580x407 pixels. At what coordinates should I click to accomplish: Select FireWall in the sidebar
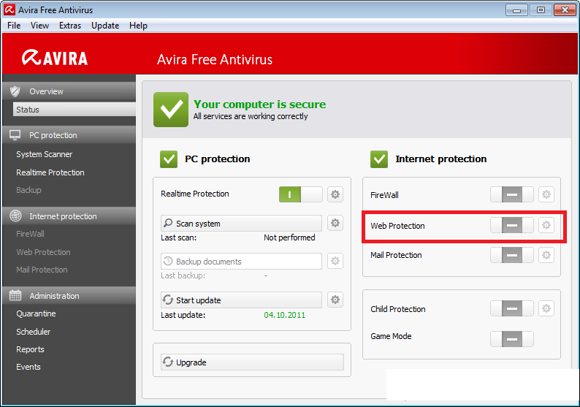(x=30, y=234)
